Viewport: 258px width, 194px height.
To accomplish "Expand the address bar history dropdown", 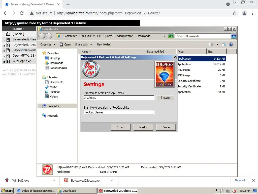I will (x=164, y=36).
